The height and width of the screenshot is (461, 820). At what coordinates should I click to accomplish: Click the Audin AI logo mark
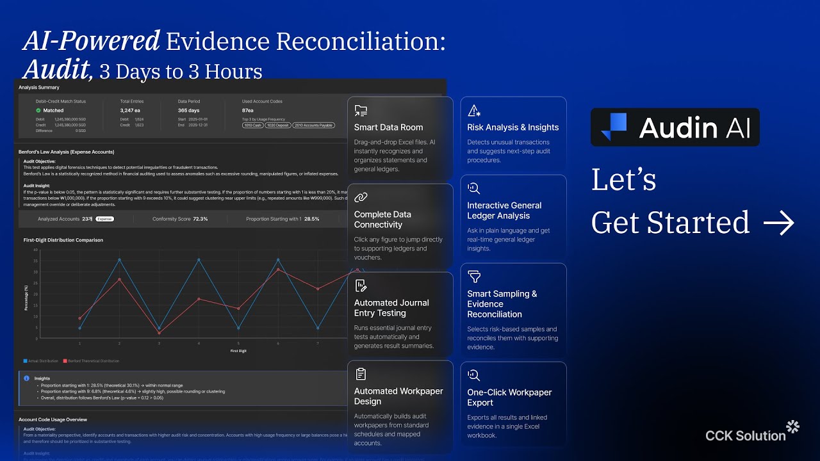point(614,127)
